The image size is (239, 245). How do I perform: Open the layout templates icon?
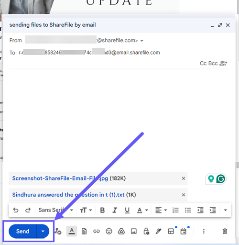tap(171, 231)
